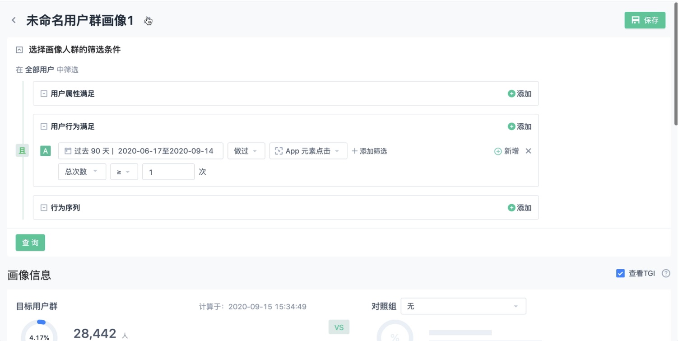Click the 添加 plus icon for 用户属性满足

[512, 93]
